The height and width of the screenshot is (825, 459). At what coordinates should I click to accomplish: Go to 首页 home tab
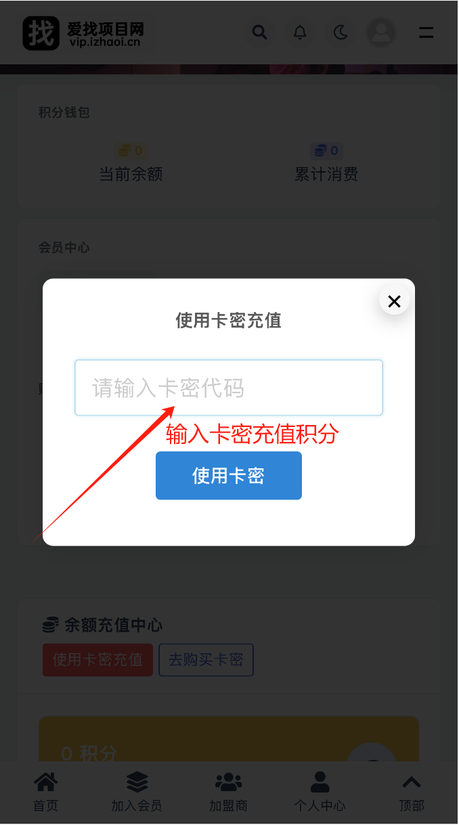click(46, 793)
